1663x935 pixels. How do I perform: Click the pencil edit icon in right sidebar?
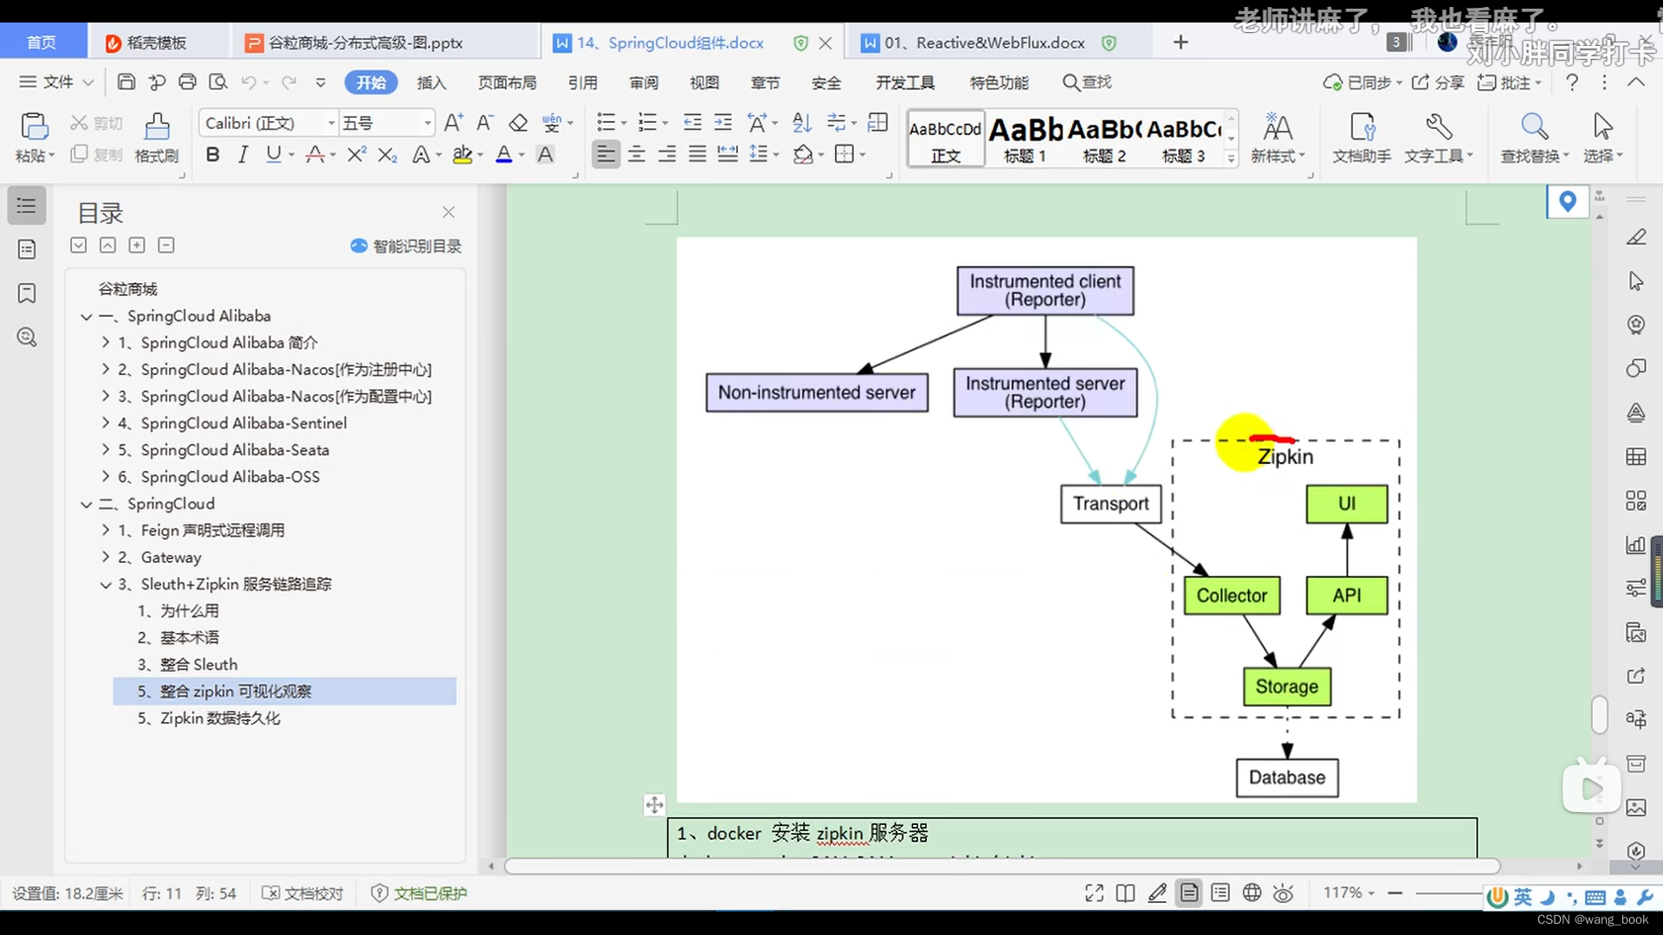pos(1635,237)
